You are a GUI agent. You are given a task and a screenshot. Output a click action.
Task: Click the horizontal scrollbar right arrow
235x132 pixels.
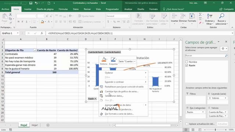178,125
